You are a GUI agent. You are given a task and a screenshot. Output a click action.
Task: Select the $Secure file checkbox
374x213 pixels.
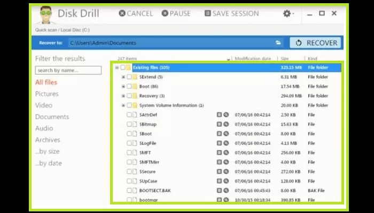click(129, 171)
